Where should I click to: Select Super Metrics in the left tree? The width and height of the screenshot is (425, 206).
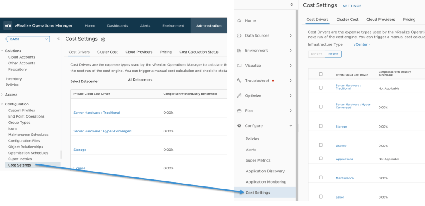[20, 159]
